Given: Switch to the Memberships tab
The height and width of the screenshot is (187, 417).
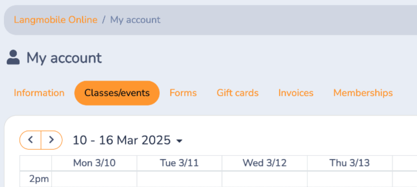Looking at the screenshot, I should click(x=363, y=93).
